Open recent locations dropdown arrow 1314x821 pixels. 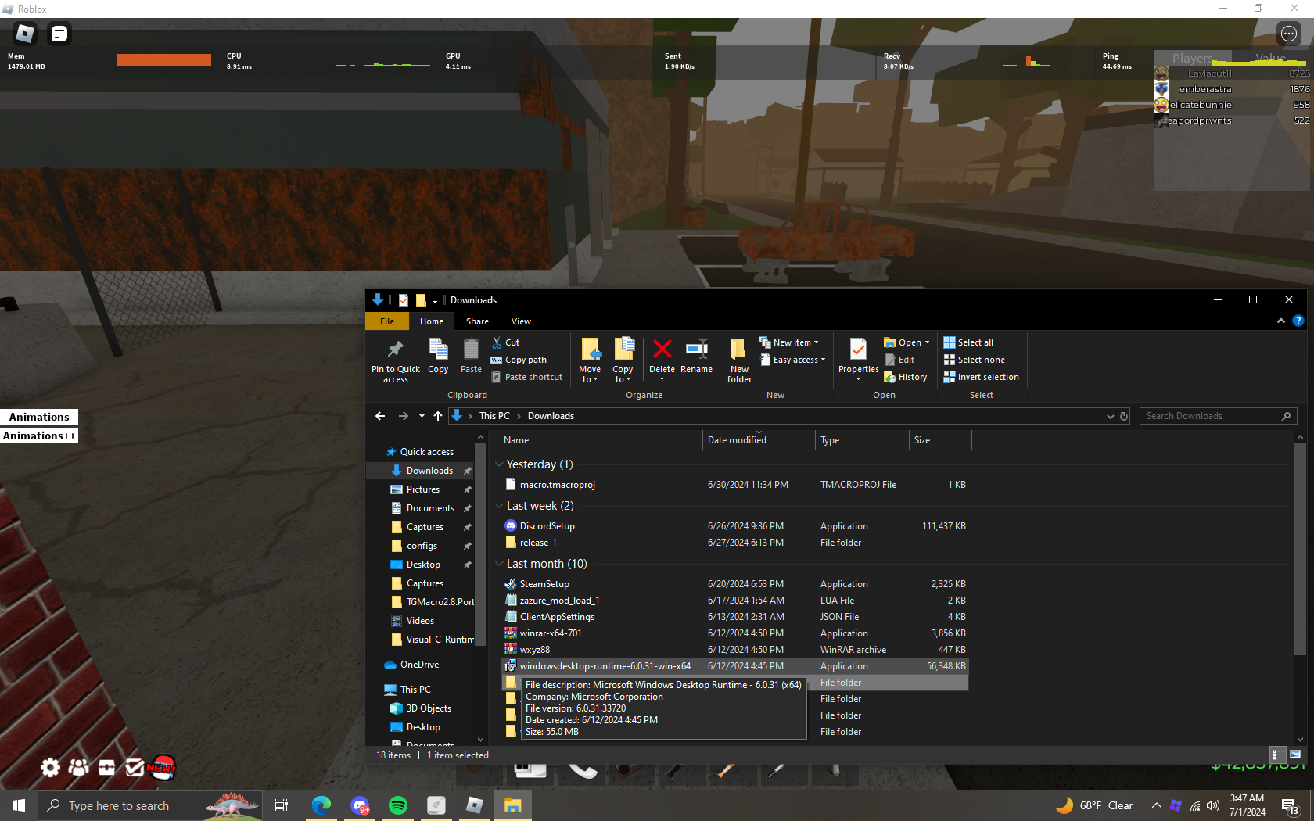point(422,416)
